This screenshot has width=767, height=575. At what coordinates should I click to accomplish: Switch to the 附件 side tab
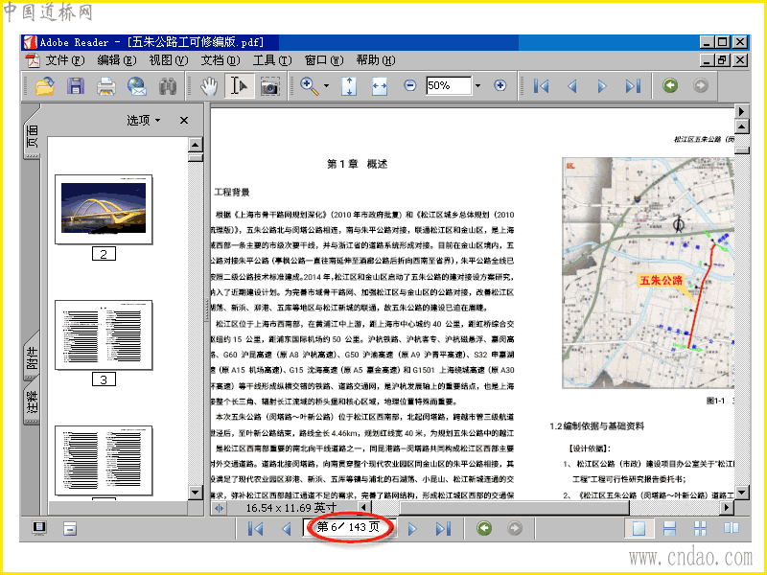pyautogui.click(x=32, y=357)
